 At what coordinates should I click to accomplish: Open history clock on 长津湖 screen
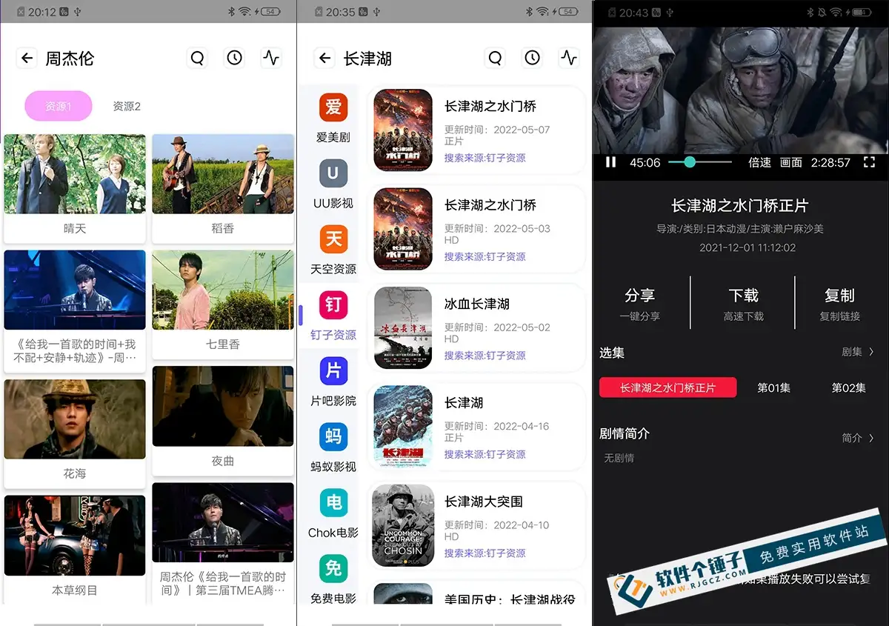pos(532,58)
